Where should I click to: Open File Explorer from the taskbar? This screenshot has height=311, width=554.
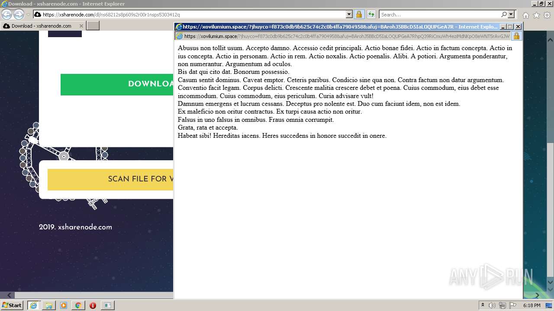(x=49, y=305)
